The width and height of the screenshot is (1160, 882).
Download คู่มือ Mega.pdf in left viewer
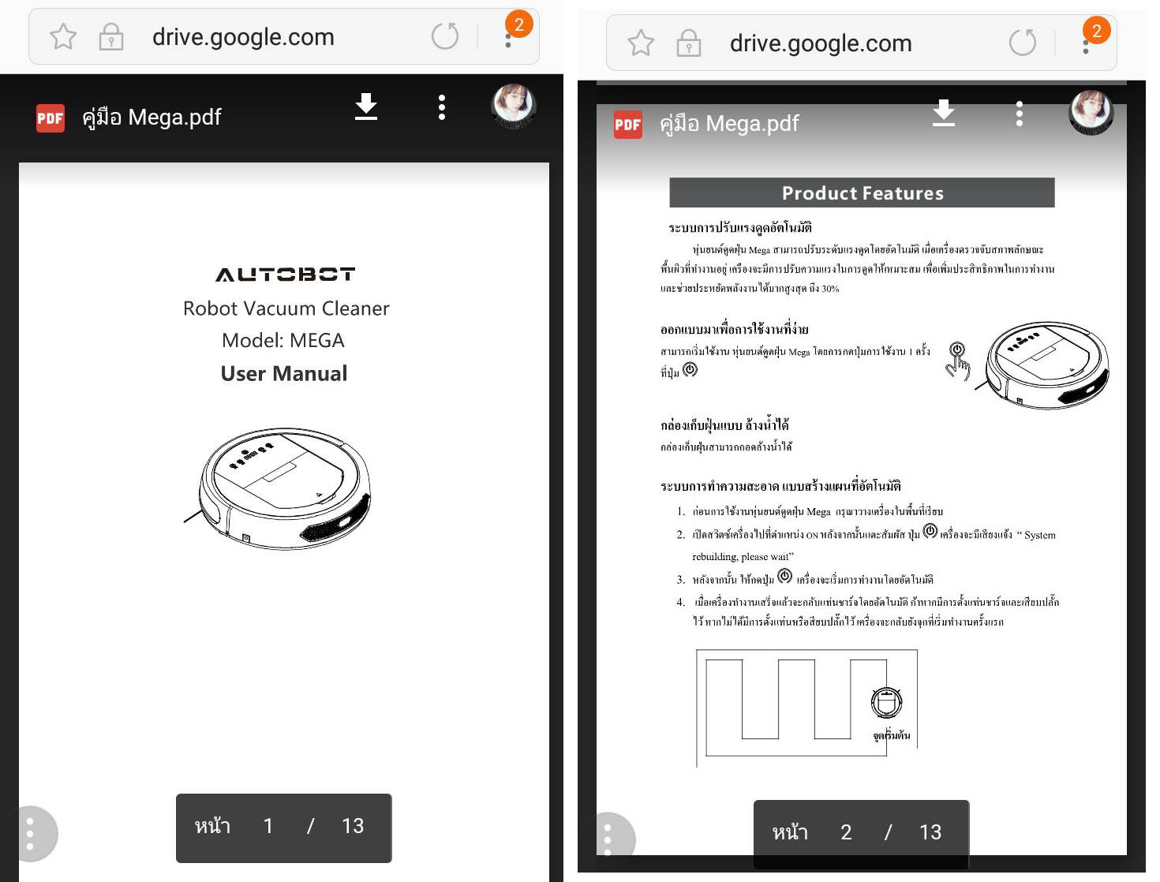coord(366,107)
